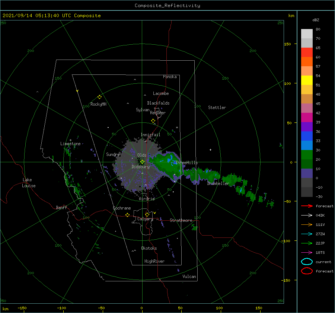Click the 'Cochrane' city label

tap(122, 208)
